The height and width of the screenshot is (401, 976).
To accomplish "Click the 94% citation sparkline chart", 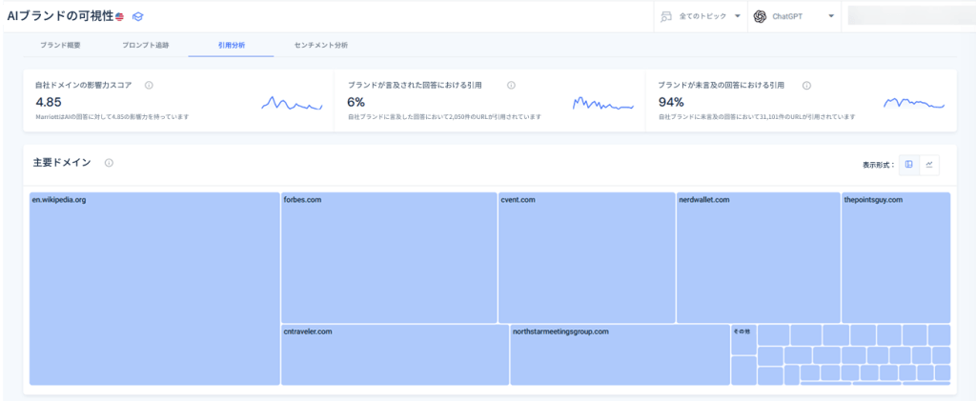I will [914, 104].
